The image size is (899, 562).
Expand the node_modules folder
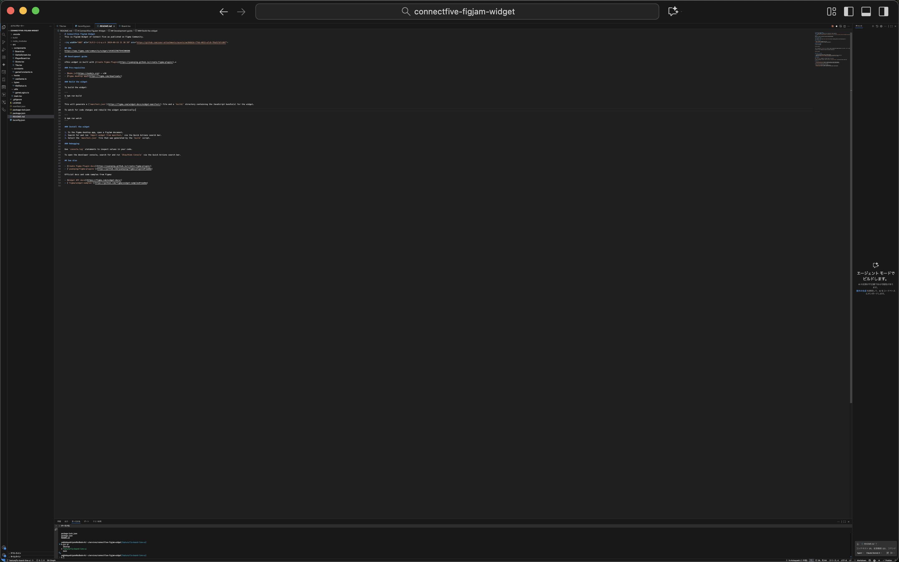point(19,41)
